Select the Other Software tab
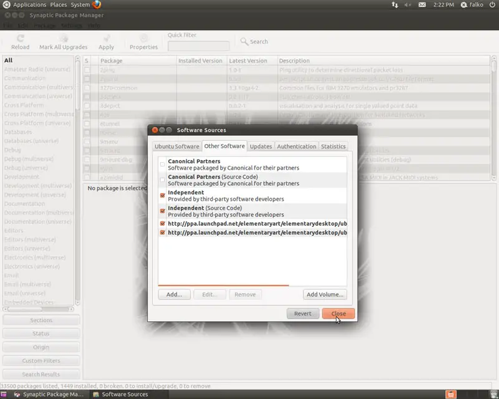This screenshot has height=399, width=499. [x=225, y=146]
